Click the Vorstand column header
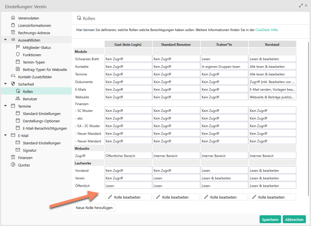Image resolution: width=311 pixels, height=226 pixels. pyautogui.click(x=272, y=44)
